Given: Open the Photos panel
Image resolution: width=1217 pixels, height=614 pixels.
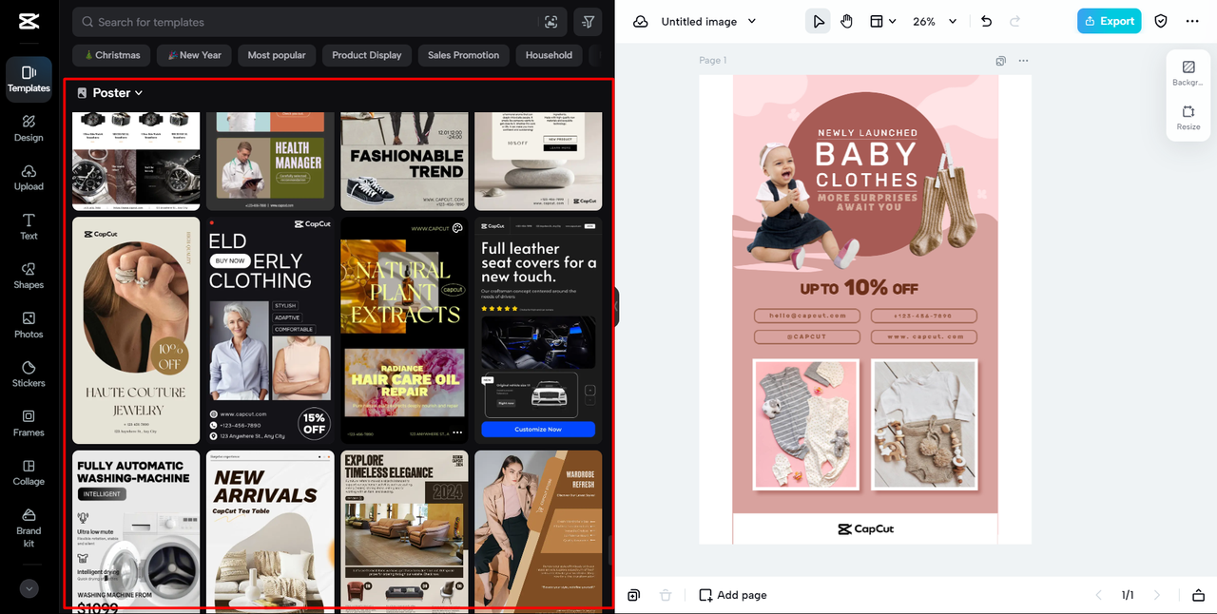Looking at the screenshot, I should (x=29, y=325).
